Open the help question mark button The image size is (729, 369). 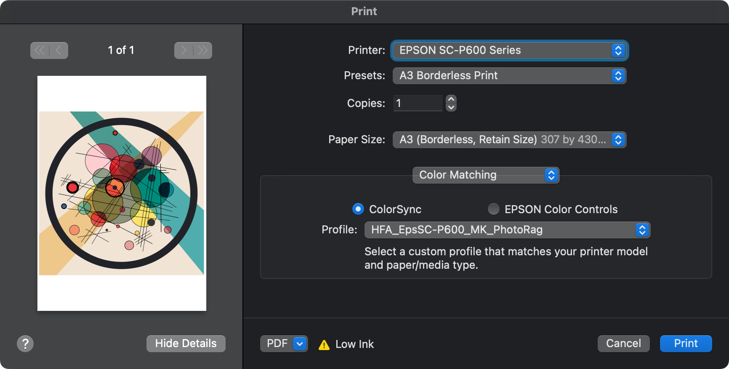(x=25, y=344)
